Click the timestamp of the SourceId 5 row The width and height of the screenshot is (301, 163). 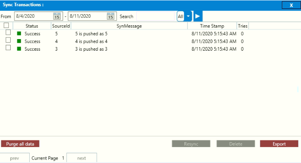pos(214,34)
